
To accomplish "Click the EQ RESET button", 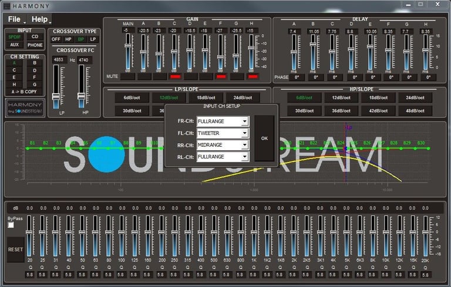I will (x=15, y=249).
